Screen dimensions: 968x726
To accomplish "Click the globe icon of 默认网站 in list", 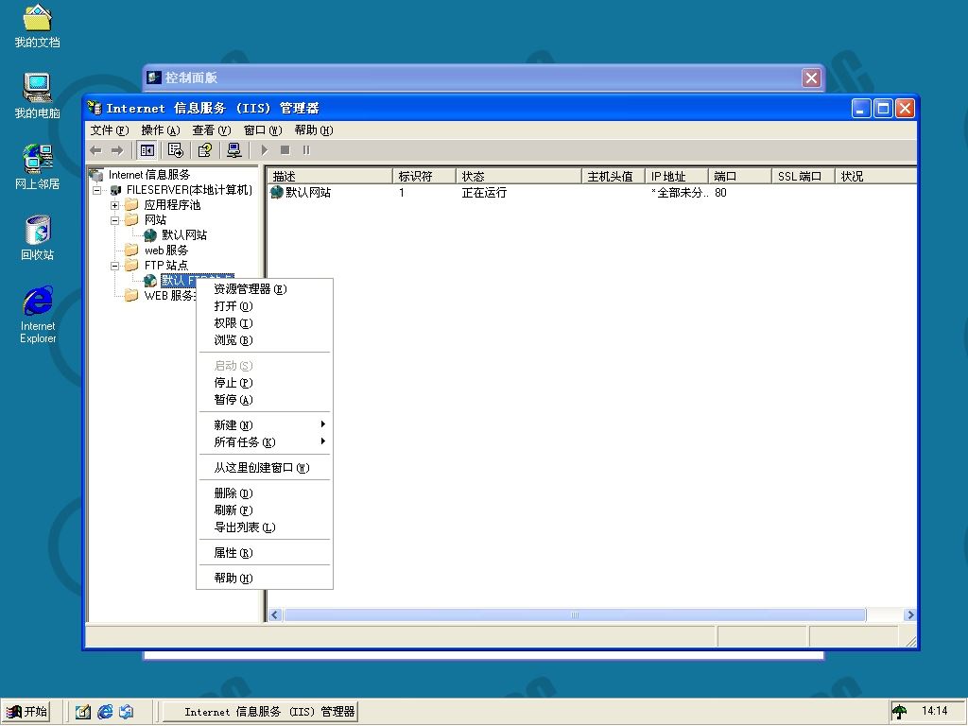I will point(277,193).
